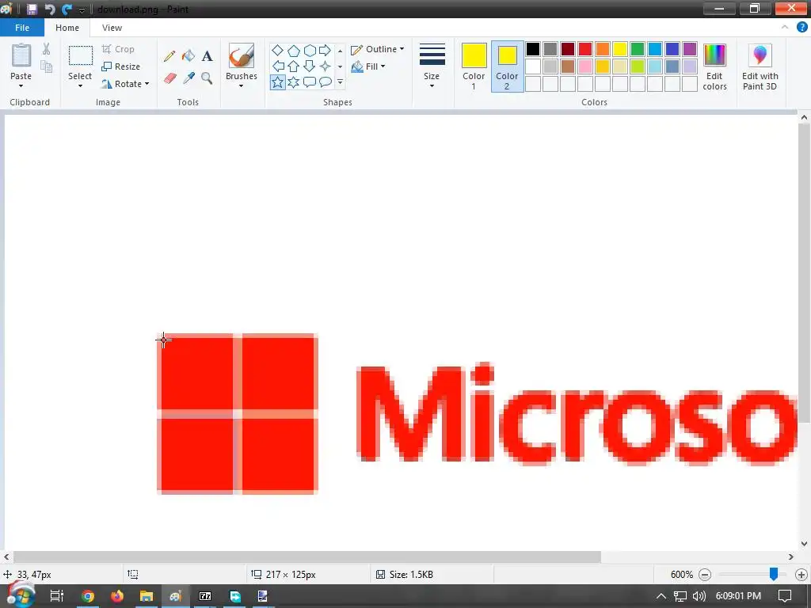Click the Save icon in quick access toolbar
Image resolution: width=811 pixels, height=608 pixels.
click(32, 9)
